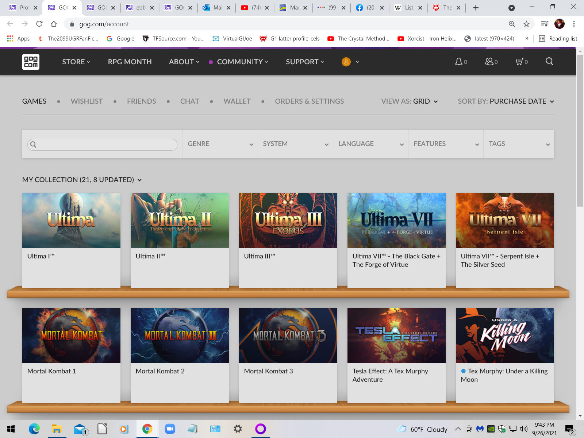Expand the ABOUT menu
The image size is (584, 438).
(184, 62)
